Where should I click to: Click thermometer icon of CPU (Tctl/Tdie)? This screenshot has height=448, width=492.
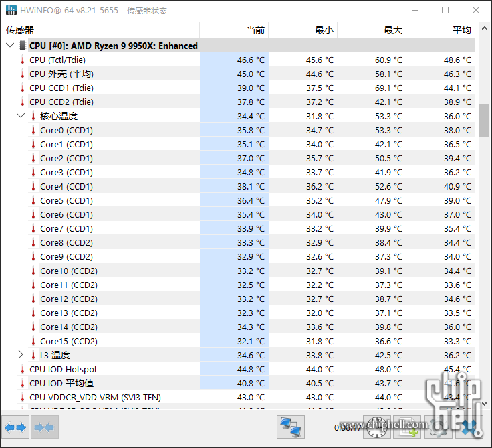[x=23, y=60]
